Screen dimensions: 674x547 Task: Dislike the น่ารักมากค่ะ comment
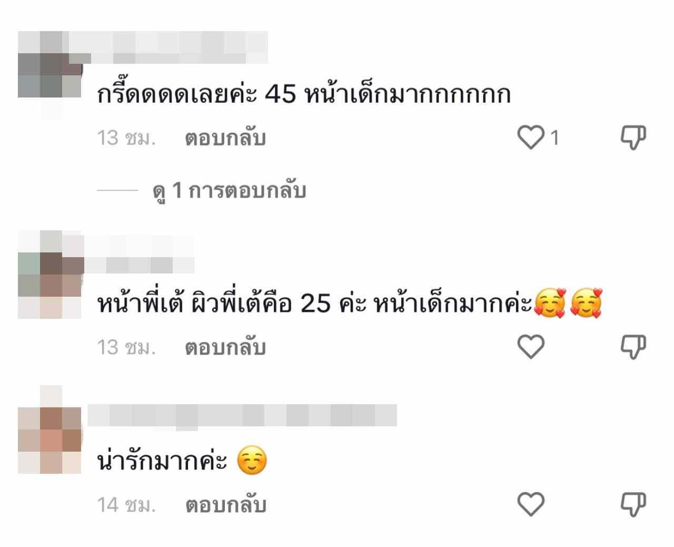click(633, 504)
